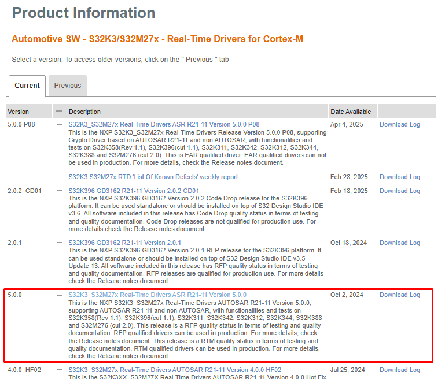
Task: Open Real-Time Drivers ASR R21-11 Version 5.0.0 link
Action: tap(157, 295)
